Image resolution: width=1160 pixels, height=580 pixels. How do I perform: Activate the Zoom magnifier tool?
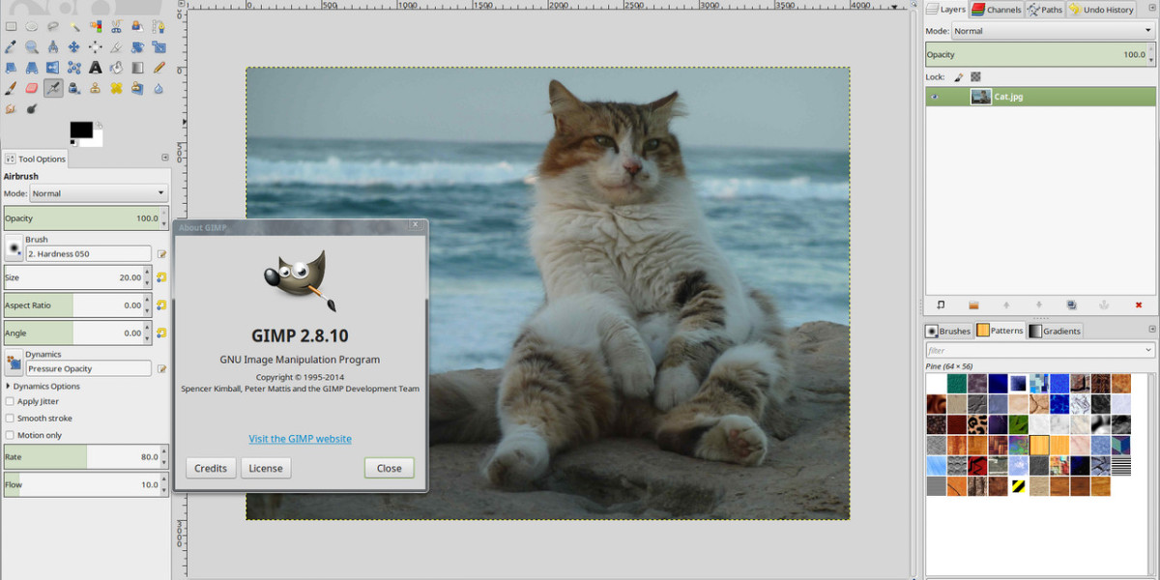point(32,46)
